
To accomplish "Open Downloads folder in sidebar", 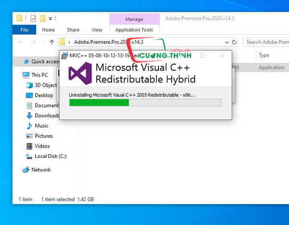I will pos(47,116).
